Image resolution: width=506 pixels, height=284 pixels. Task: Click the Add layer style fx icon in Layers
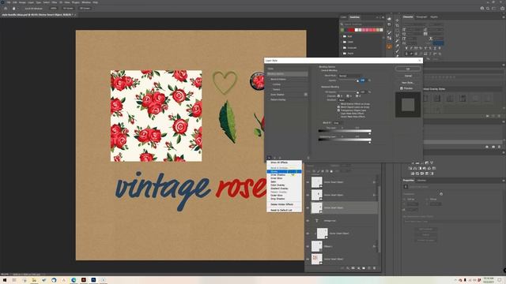click(x=348, y=268)
